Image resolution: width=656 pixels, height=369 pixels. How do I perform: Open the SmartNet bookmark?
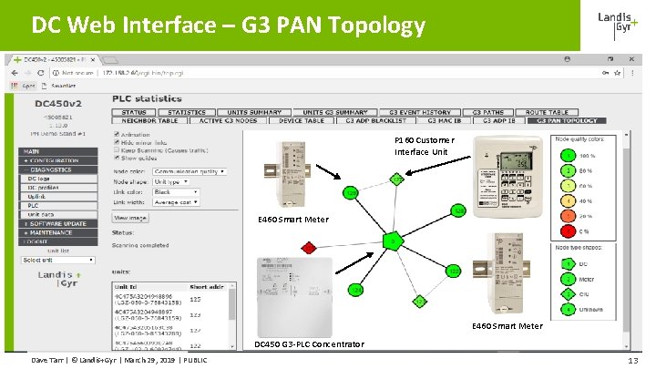pos(59,86)
